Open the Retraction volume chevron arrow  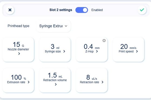pyautogui.click(x=56, y=84)
